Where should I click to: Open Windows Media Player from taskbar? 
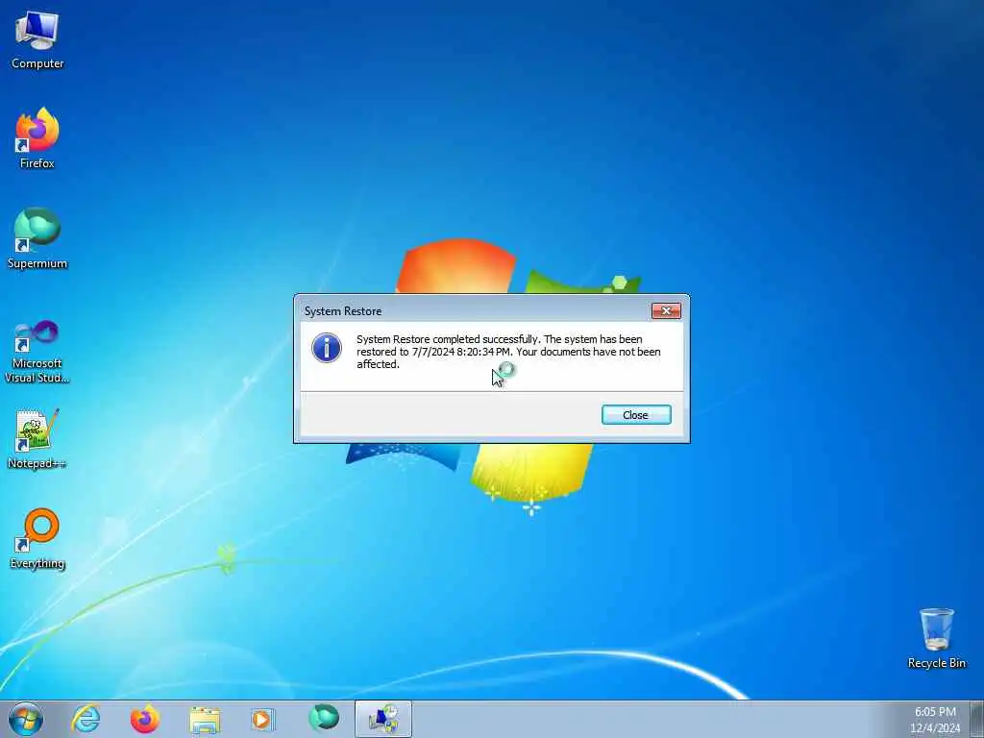(x=263, y=719)
